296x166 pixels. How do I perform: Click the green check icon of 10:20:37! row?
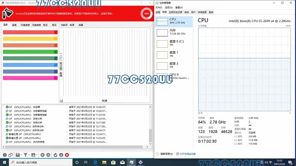[7, 107]
